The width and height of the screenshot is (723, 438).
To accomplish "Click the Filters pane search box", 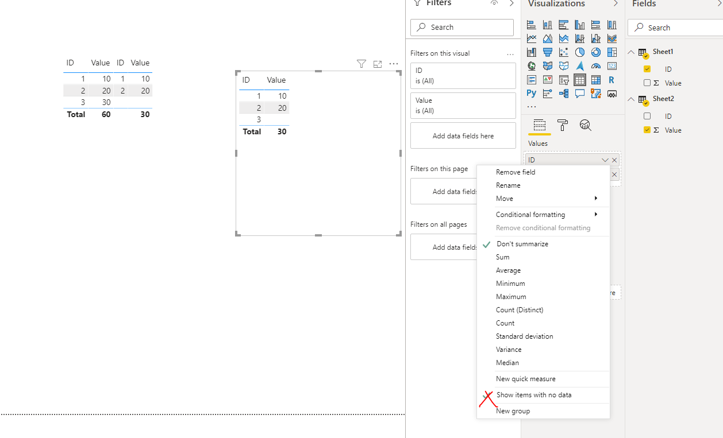I will tap(462, 27).
